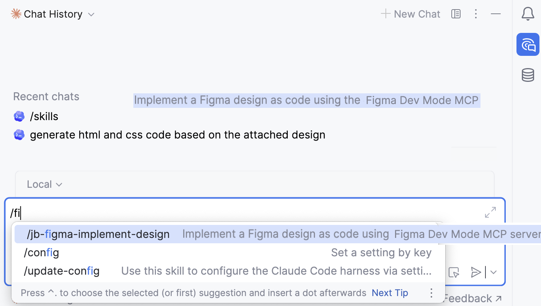Click the AI assistant asterisk logo icon
Viewport: 541px width, 306px height.
(16, 14)
